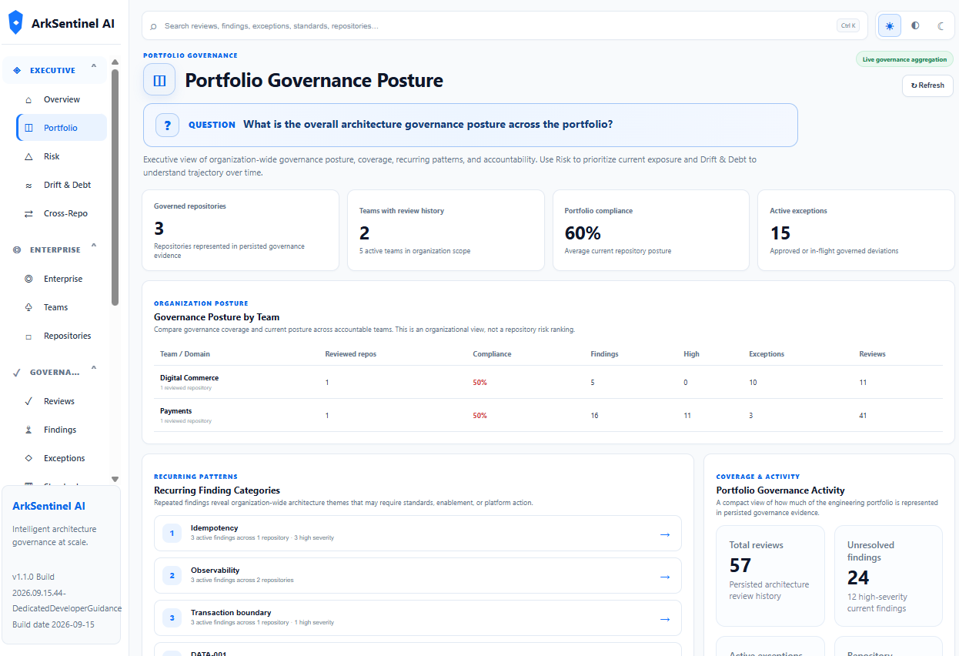
Task: Click the Payments team row name
Action: coord(176,411)
